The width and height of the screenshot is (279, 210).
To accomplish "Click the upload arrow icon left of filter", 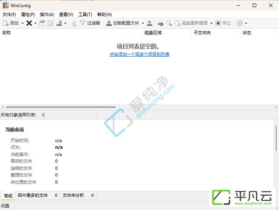I will tap(74, 23).
